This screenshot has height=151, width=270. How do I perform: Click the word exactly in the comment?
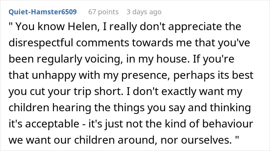pos(179,92)
